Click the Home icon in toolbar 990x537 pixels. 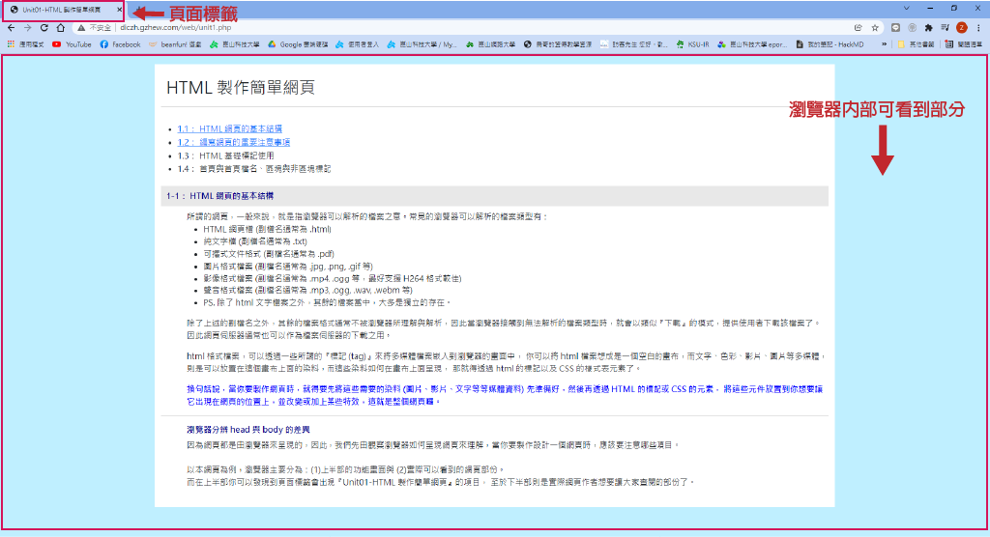60,28
